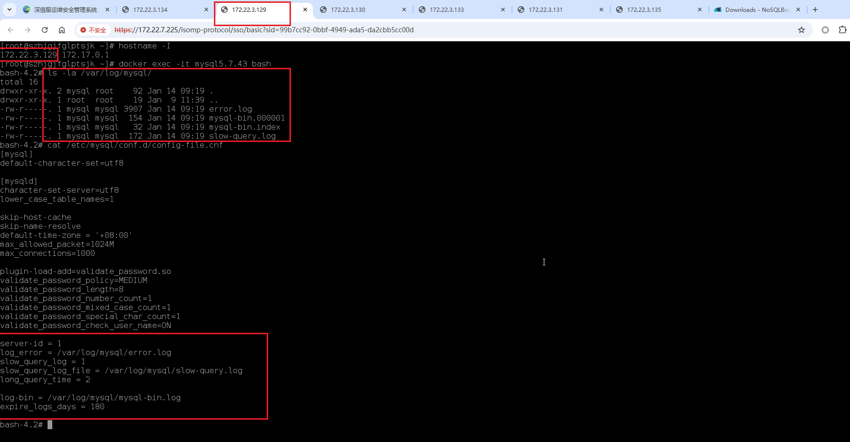The width and height of the screenshot is (850, 442).
Task: Click the browser Forward arrow
Action: 28,30
